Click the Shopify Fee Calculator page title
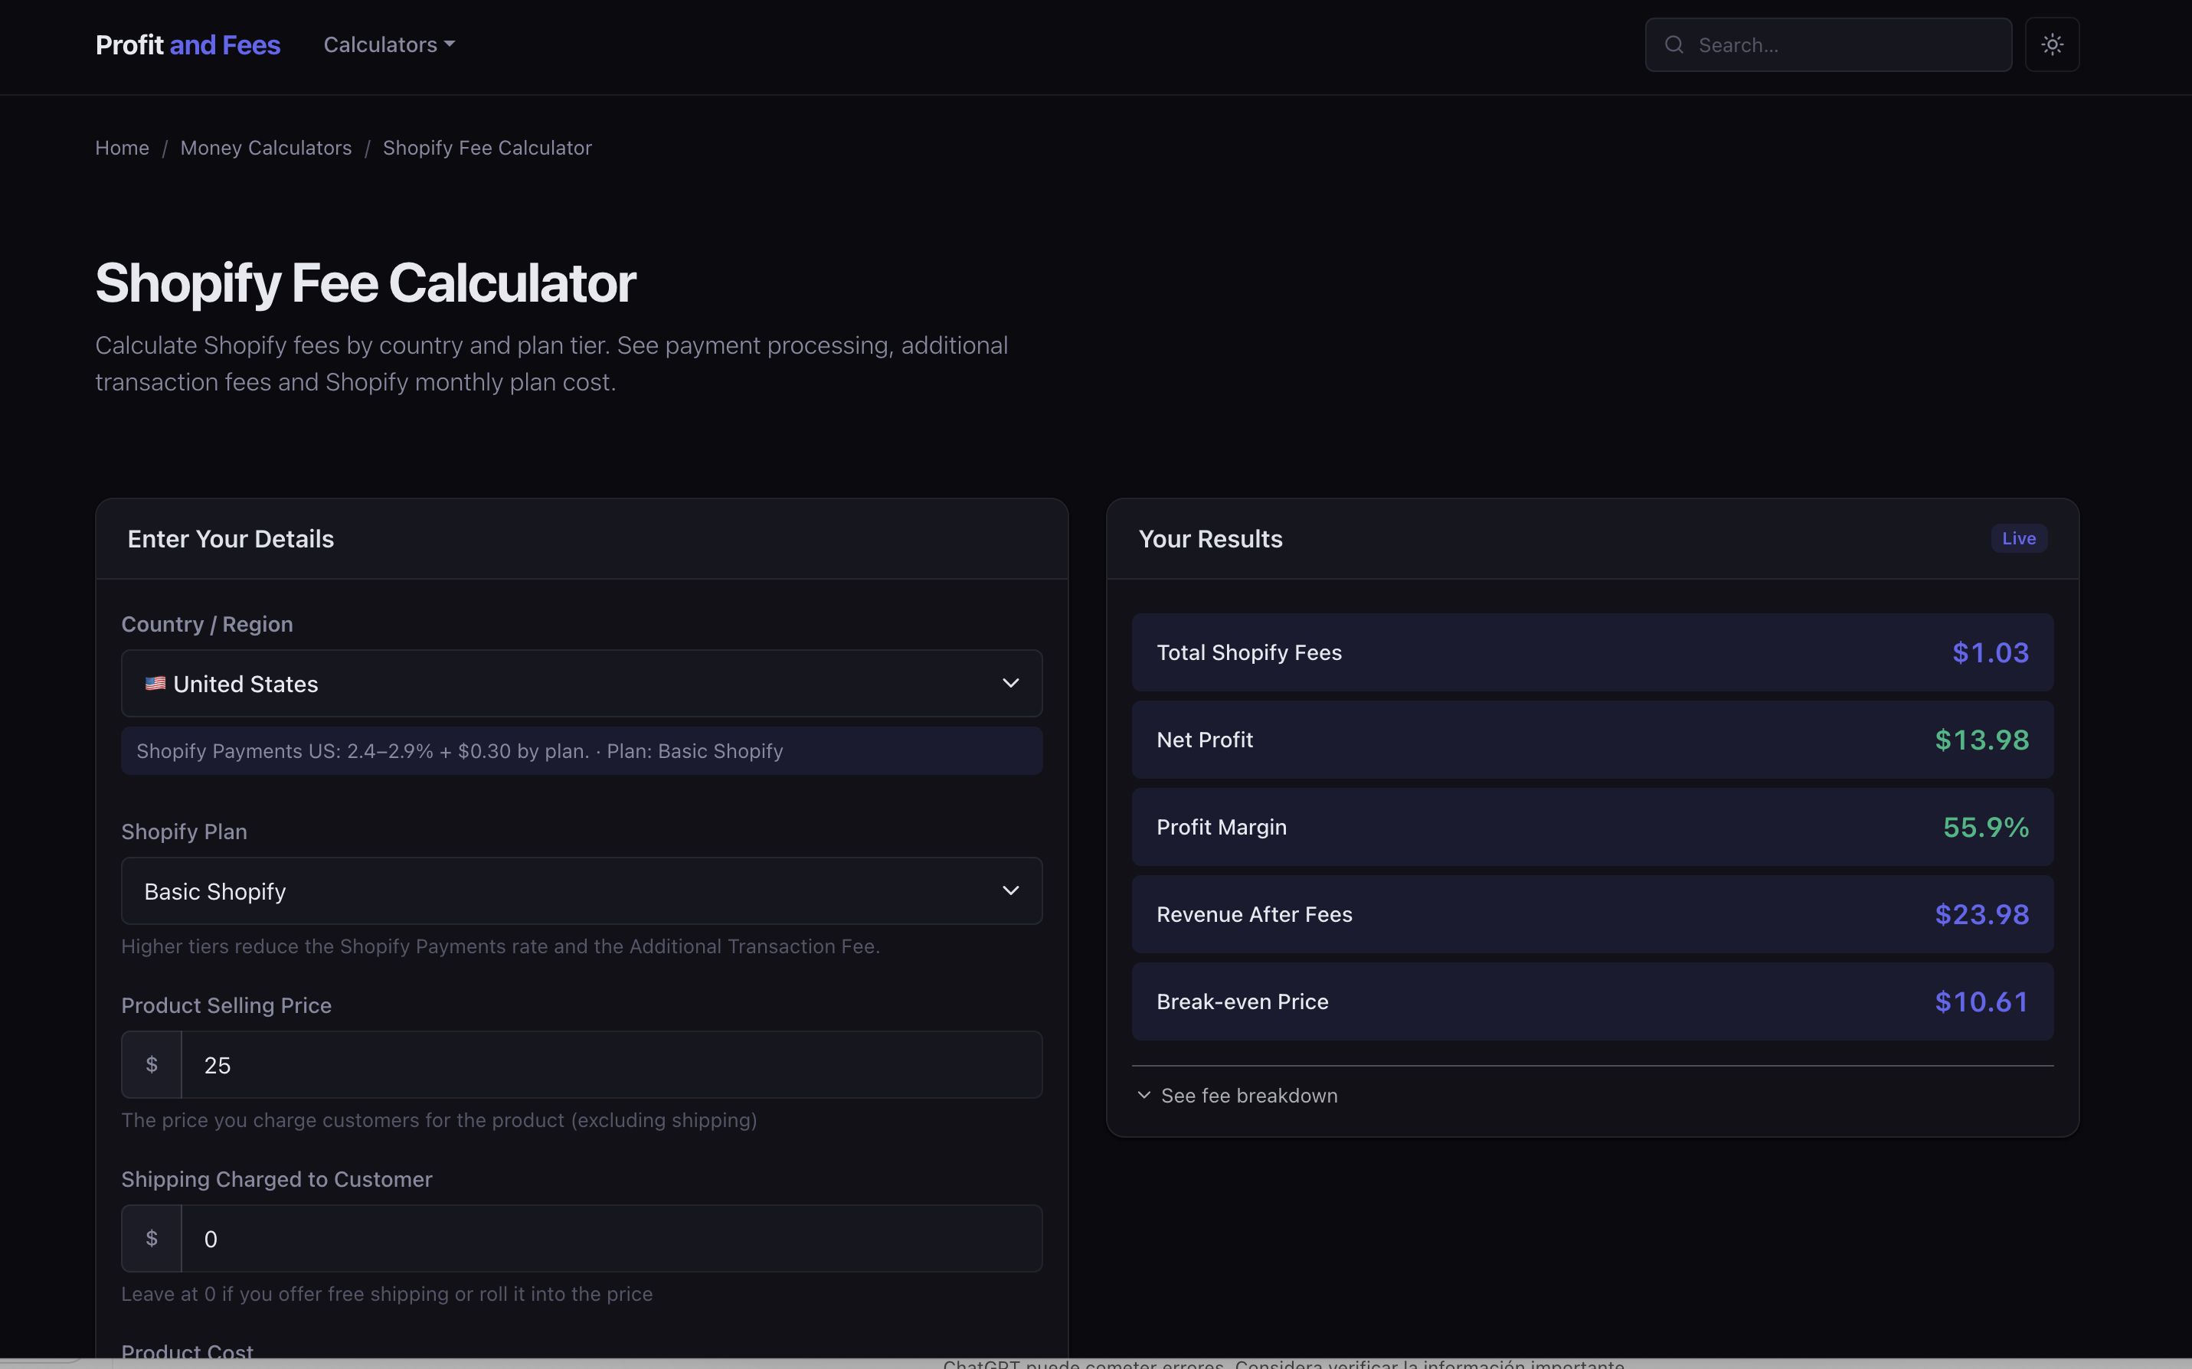2192x1369 pixels. 366,283
